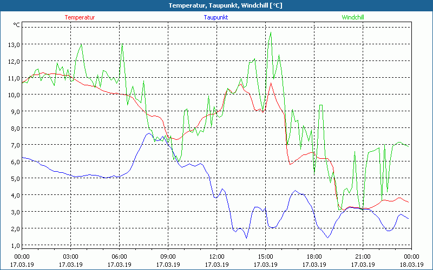Click the 09:00 time axis marker
The image size is (433, 270).
tap(168, 256)
